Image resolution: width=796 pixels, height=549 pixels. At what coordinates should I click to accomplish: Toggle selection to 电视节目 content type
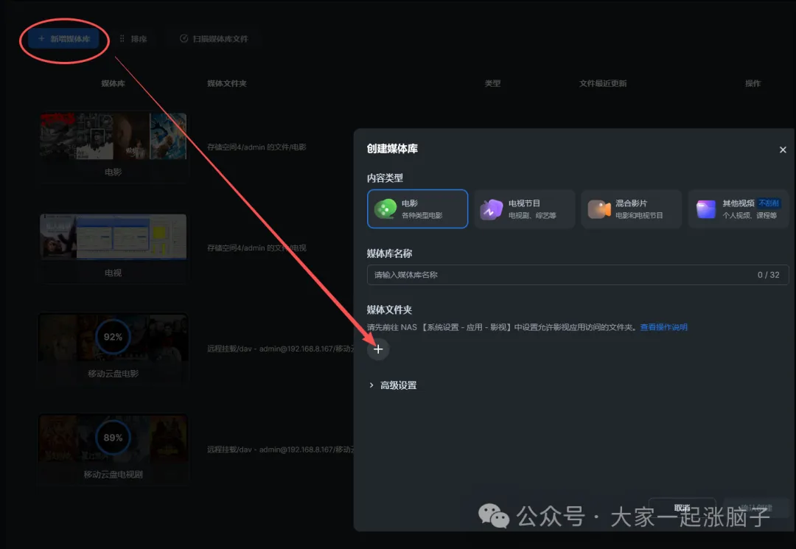[x=524, y=209]
